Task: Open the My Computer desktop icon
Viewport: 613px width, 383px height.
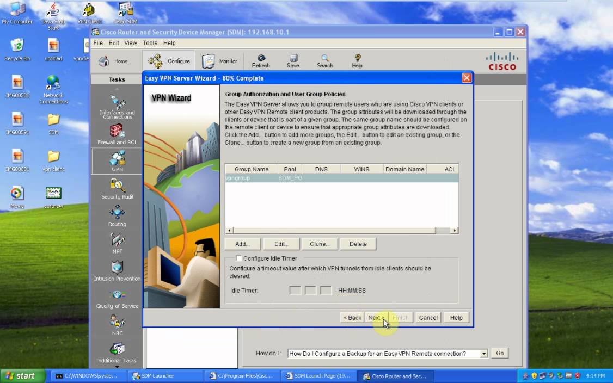Action: (x=17, y=13)
